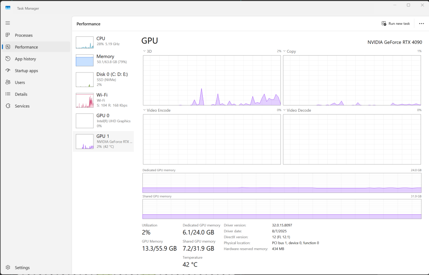
Task: Open the Wi-Fi network graph entry
Action: point(85,100)
